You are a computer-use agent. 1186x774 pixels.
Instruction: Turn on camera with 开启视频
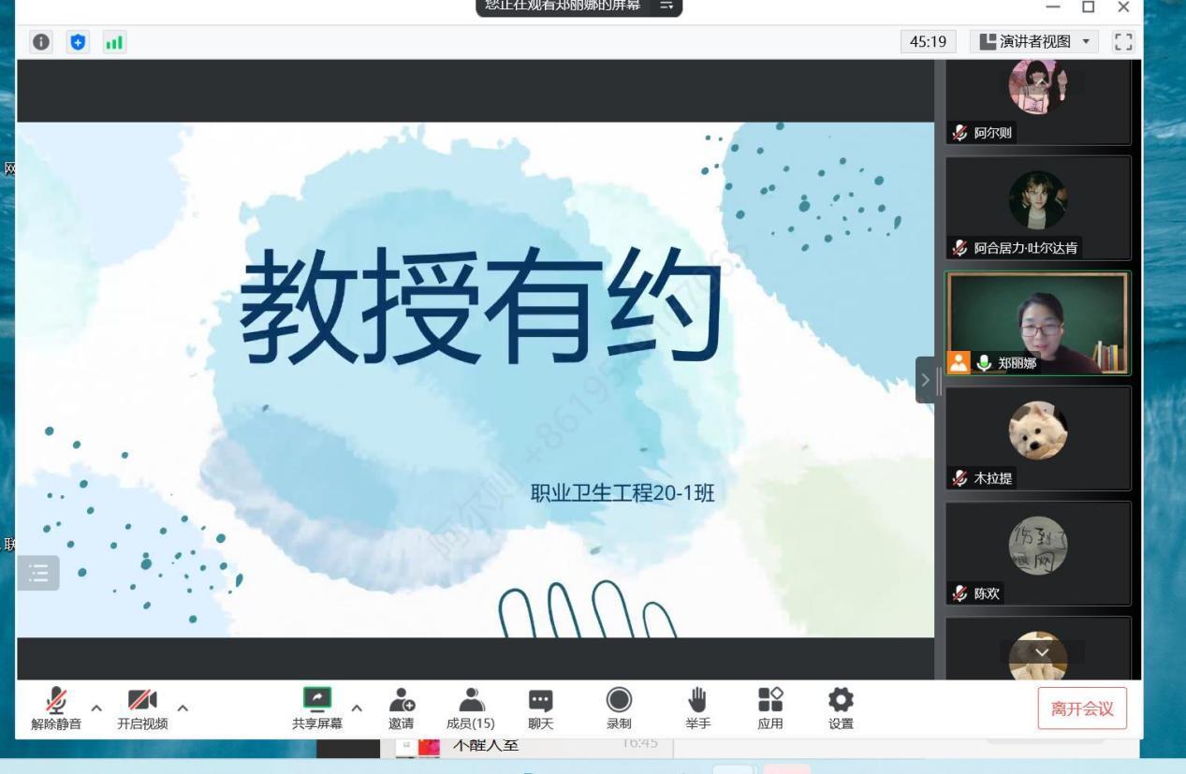[142, 708]
